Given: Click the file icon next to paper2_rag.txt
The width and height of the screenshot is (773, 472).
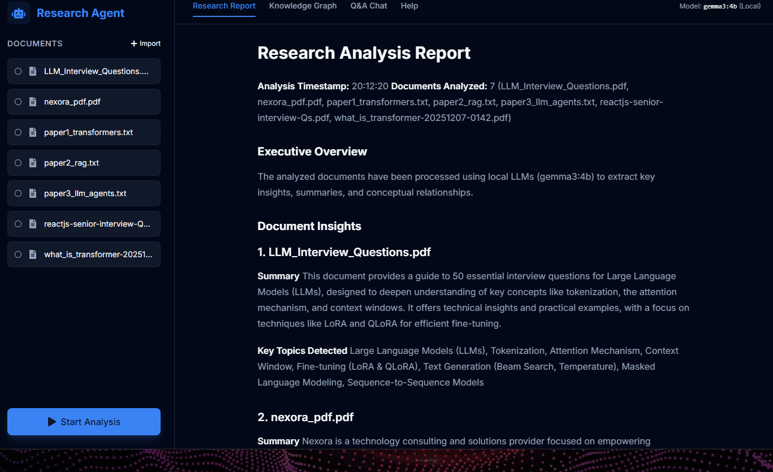Looking at the screenshot, I should point(33,163).
